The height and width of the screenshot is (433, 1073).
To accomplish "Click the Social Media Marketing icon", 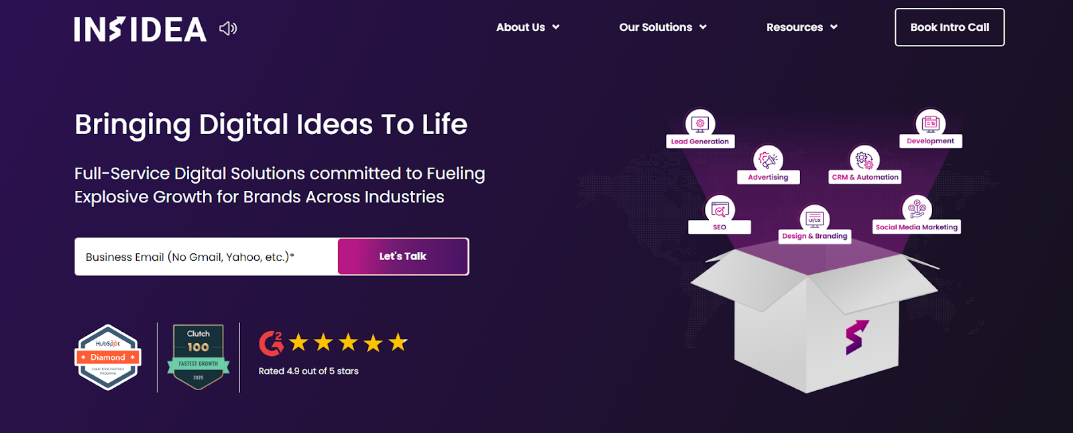I will pyautogui.click(x=917, y=209).
